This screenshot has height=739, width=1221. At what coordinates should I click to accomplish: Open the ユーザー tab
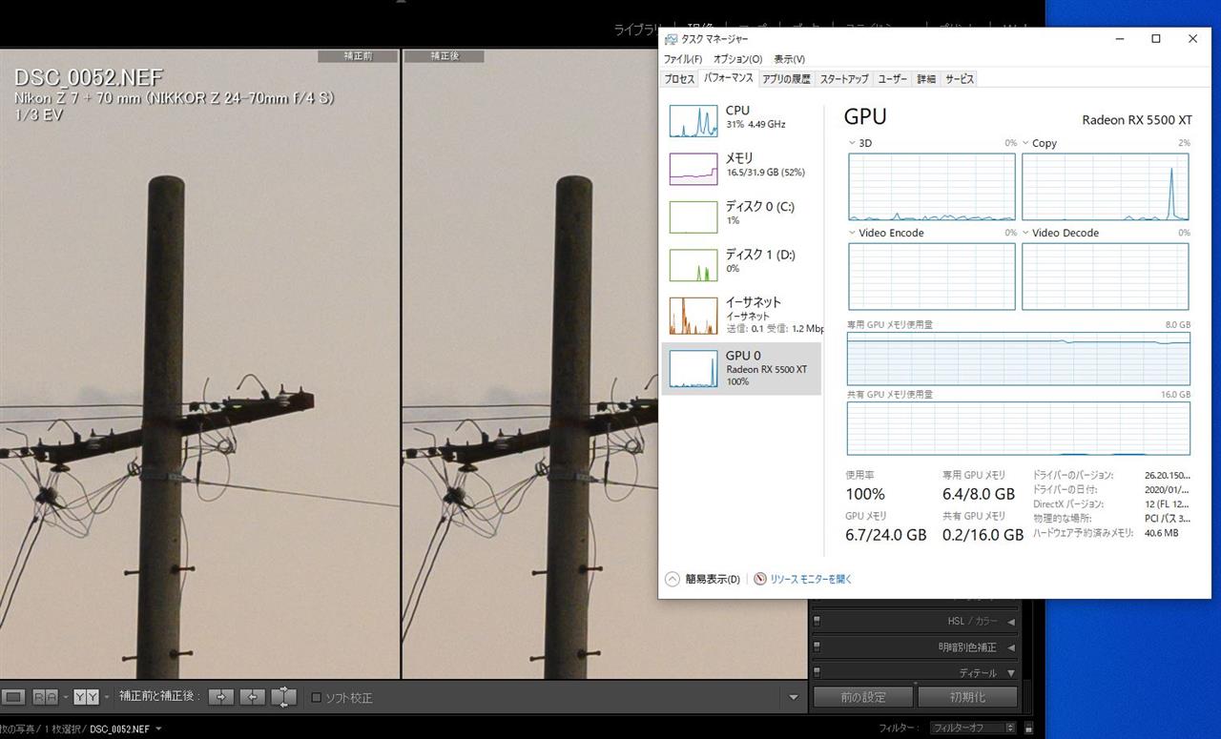(893, 79)
